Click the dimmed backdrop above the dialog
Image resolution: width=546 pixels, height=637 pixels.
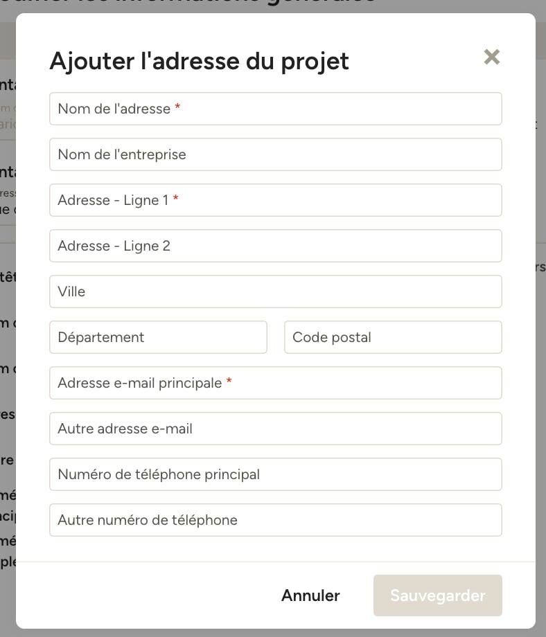click(273, 6)
